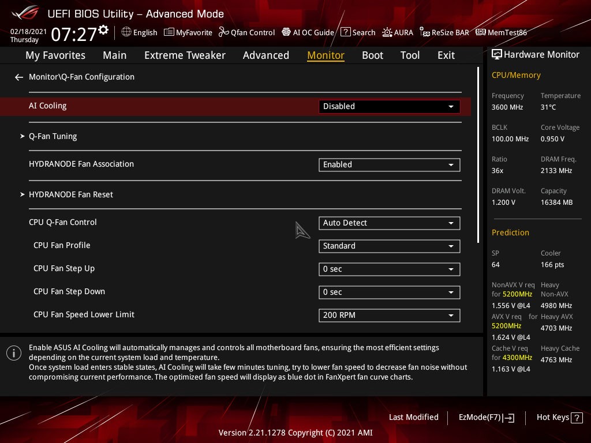Launch MemTest86 icon
Image resolution: width=591 pixels, height=443 pixels.
[481, 32]
